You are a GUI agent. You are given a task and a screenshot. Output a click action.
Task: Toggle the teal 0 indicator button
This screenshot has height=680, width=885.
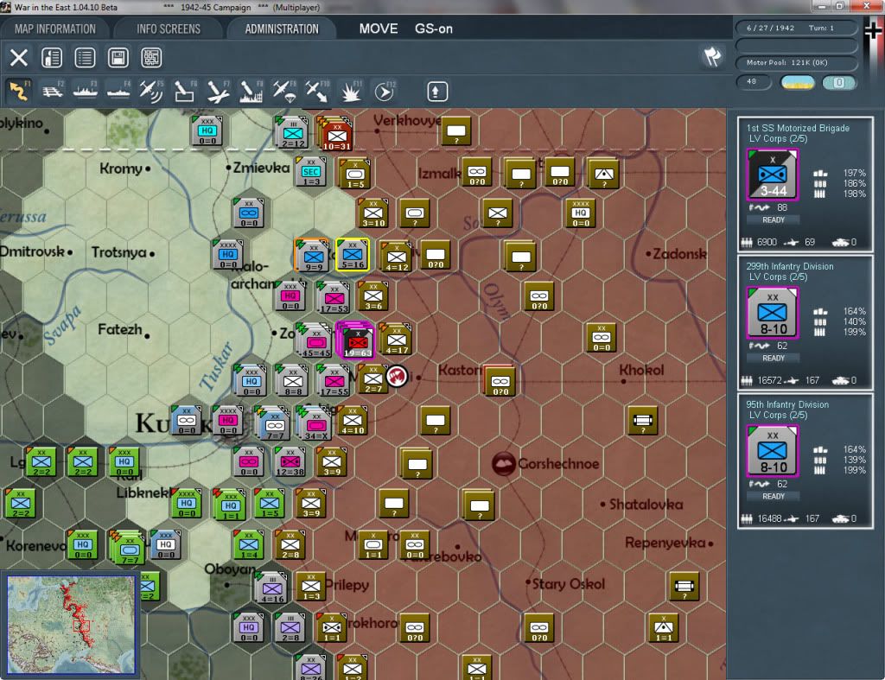pos(839,82)
